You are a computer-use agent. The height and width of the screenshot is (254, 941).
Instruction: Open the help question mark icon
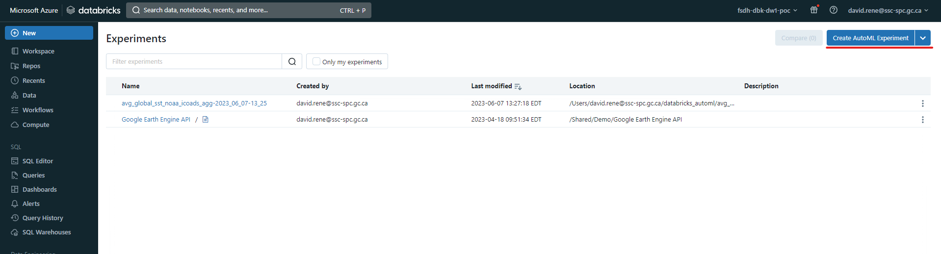tap(833, 10)
